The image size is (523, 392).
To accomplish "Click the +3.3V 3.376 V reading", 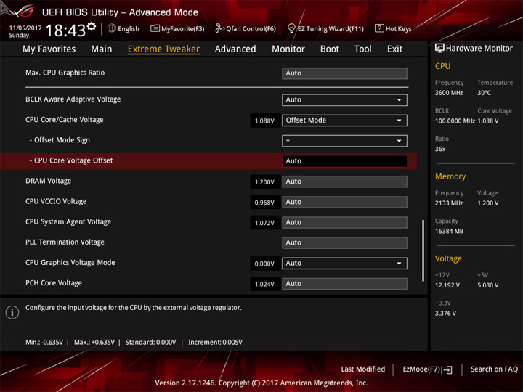I will pyautogui.click(x=445, y=313).
